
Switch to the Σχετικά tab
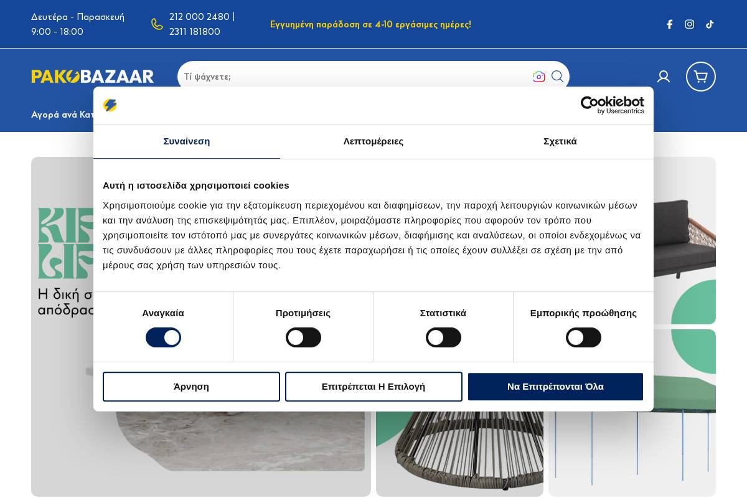(x=560, y=141)
